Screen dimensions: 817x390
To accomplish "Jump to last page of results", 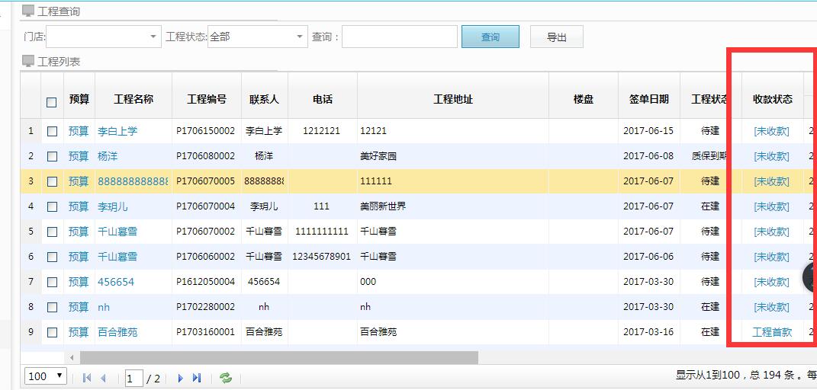I will (x=197, y=378).
